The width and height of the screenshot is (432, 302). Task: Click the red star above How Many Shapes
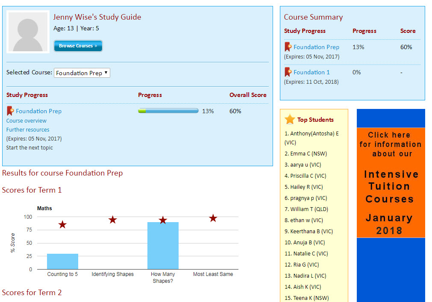pyautogui.click(x=163, y=220)
